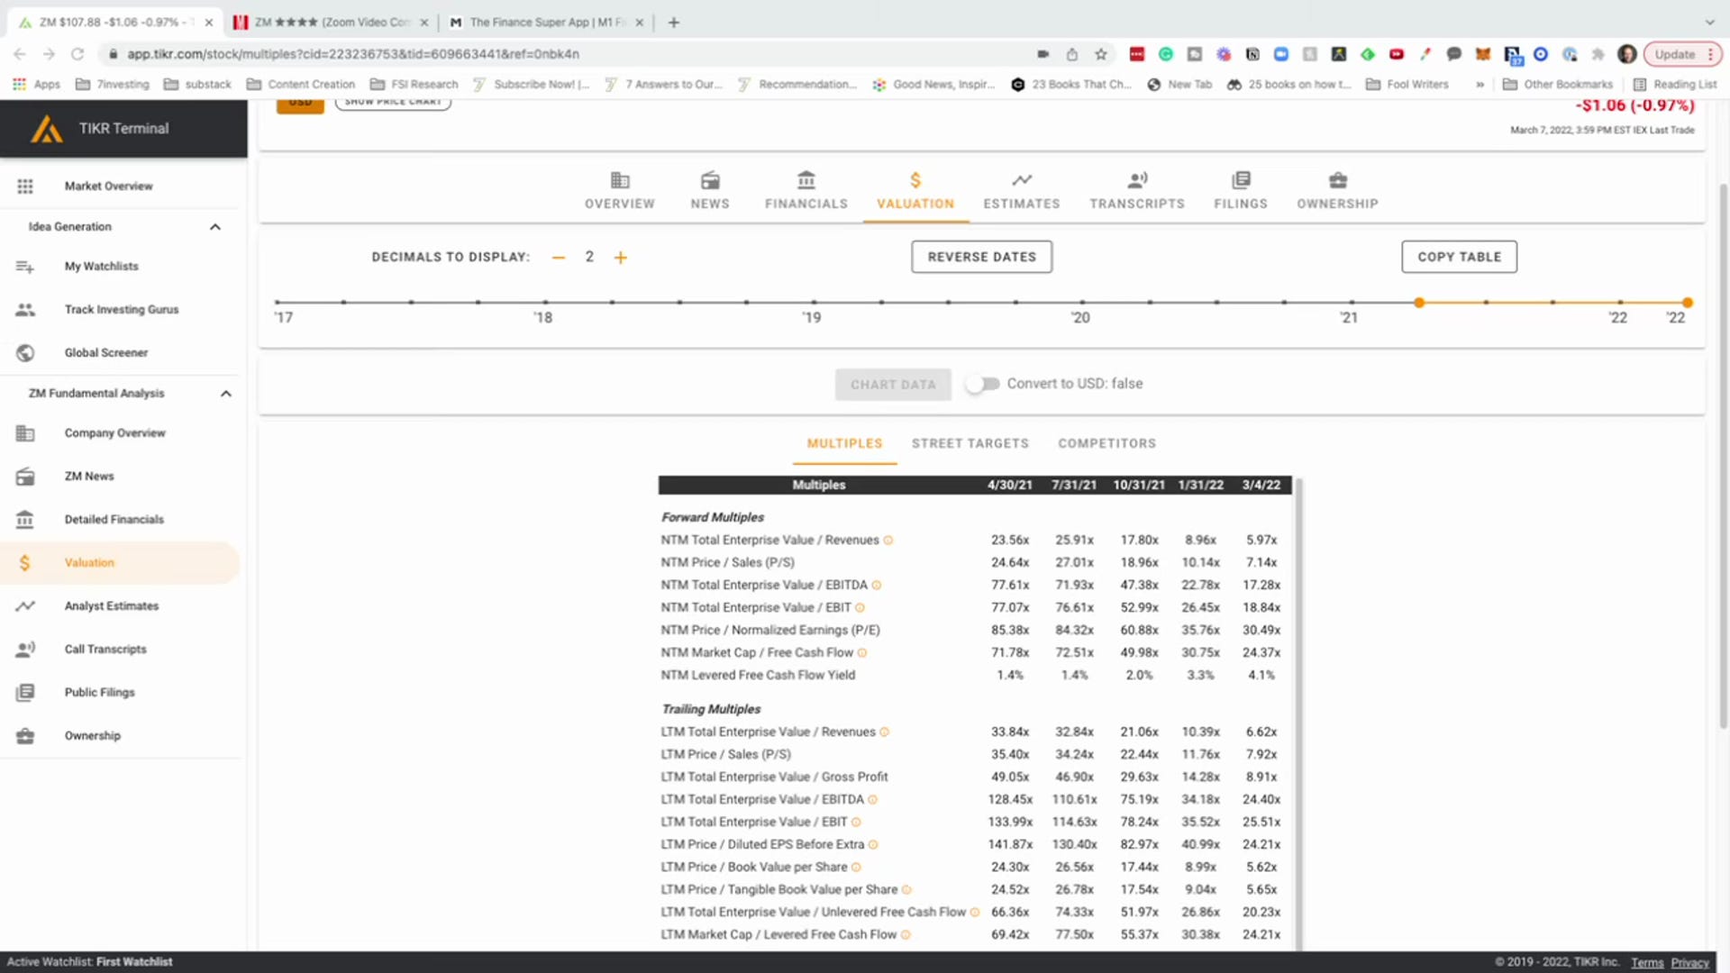1730x973 pixels.
Task: Open the Privacy link in footer
Action: tap(1690, 962)
